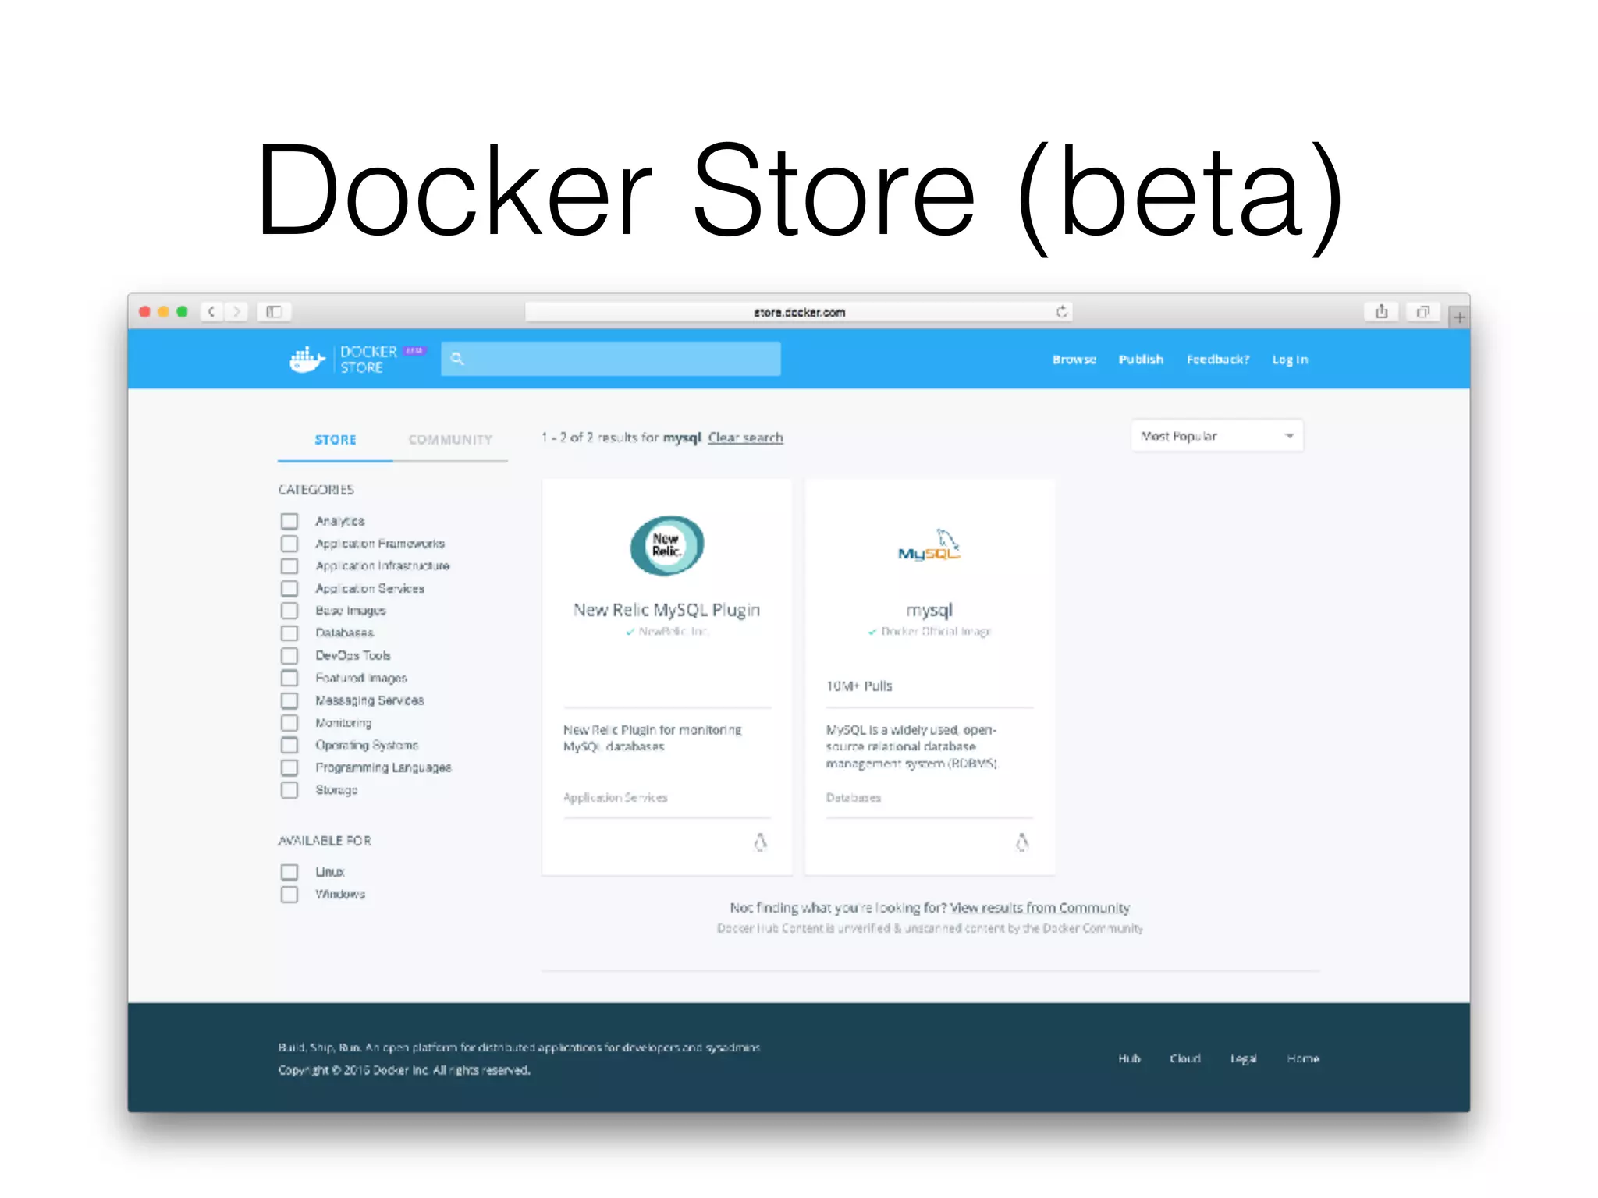Image resolution: width=1598 pixels, height=1198 pixels.
Task: Open Hub footer link
Action: pos(1129,1058)
